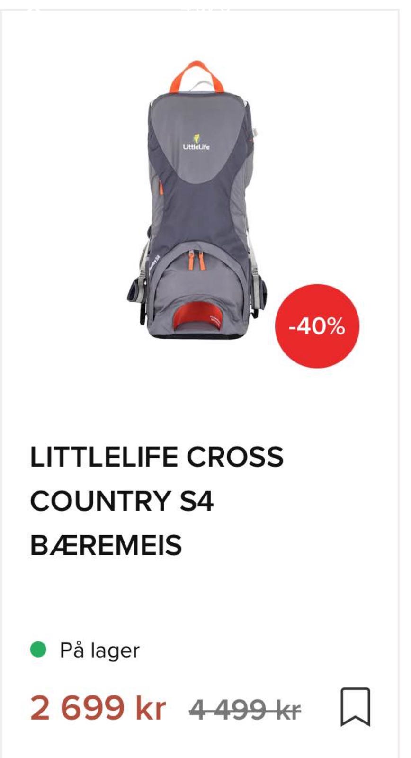
Task: Click the green stock status dot
Action: [38, 650]
